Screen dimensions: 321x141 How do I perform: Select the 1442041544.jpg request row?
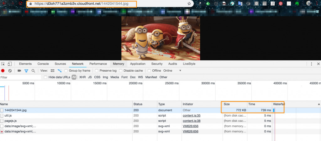(x=160, y=110)
